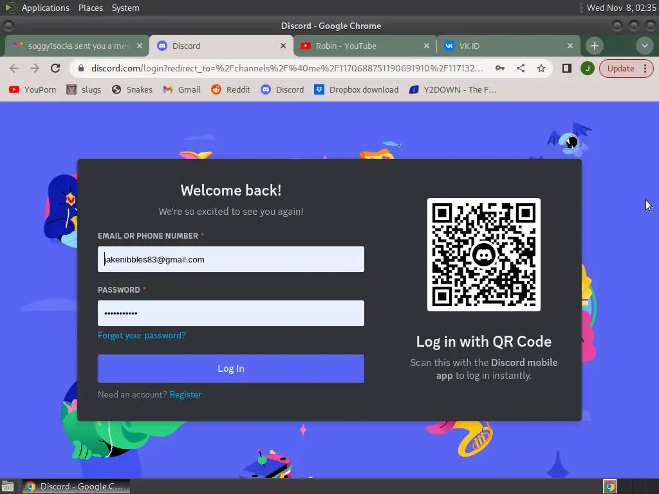Open the Dropbox download bookmark
This screenshot has width=659, height=494.
point(356,89)
